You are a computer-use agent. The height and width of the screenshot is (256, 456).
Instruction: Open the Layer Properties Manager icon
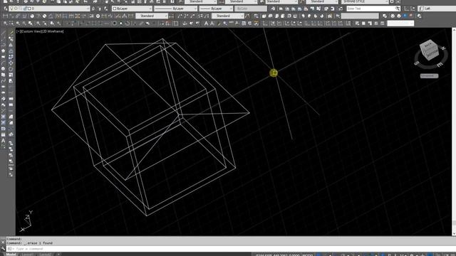(x=5, y=9)
